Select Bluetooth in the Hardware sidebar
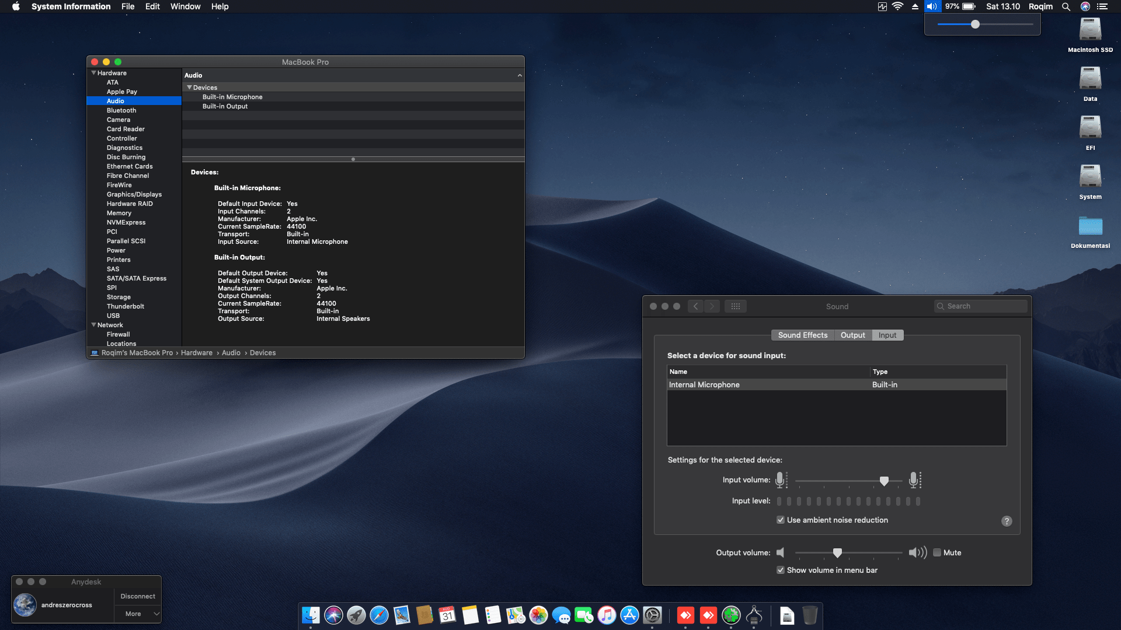Image resolution: width=1121 pixels, height=630 pixels. (x=134, y=110)
